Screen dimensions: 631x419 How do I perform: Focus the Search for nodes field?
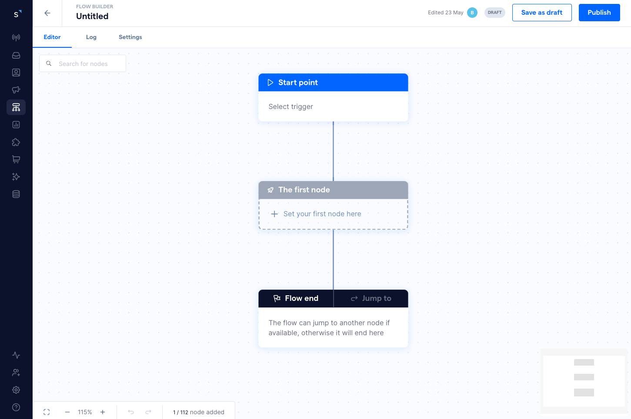click(x=87, y=64)
